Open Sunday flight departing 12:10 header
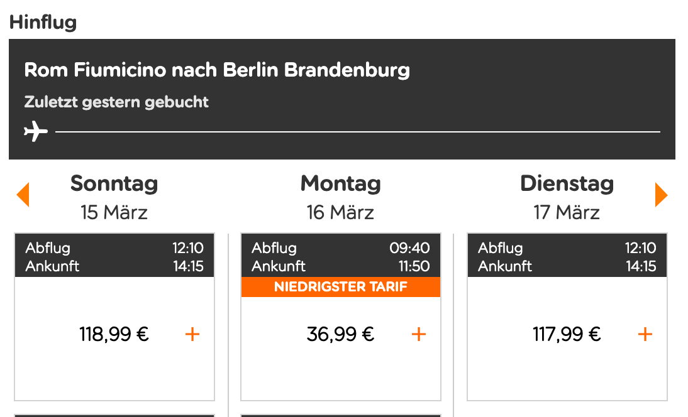 coord(114,256)
